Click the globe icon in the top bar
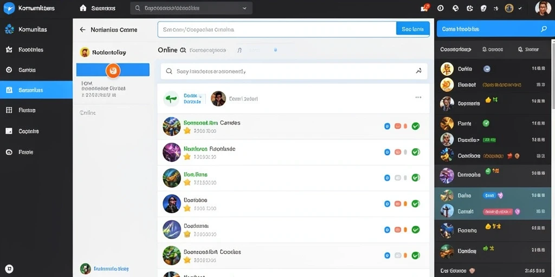Image resolution: width=555 pixels, height=277 pixels. [455, 8]
